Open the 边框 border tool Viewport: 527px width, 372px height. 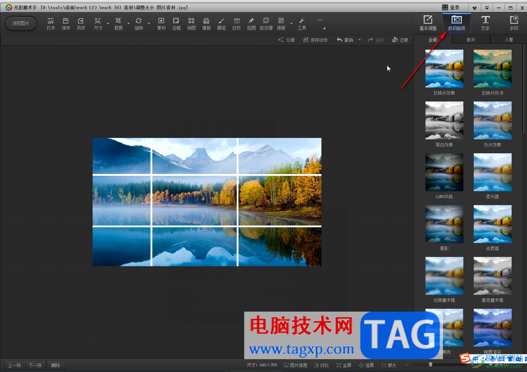(176, 24)
